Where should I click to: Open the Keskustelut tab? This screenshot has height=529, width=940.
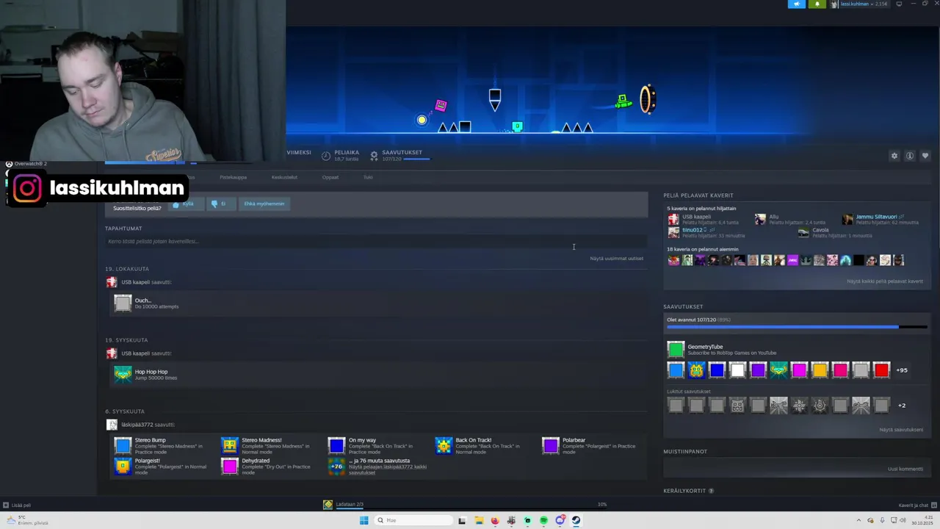[284, 177]
